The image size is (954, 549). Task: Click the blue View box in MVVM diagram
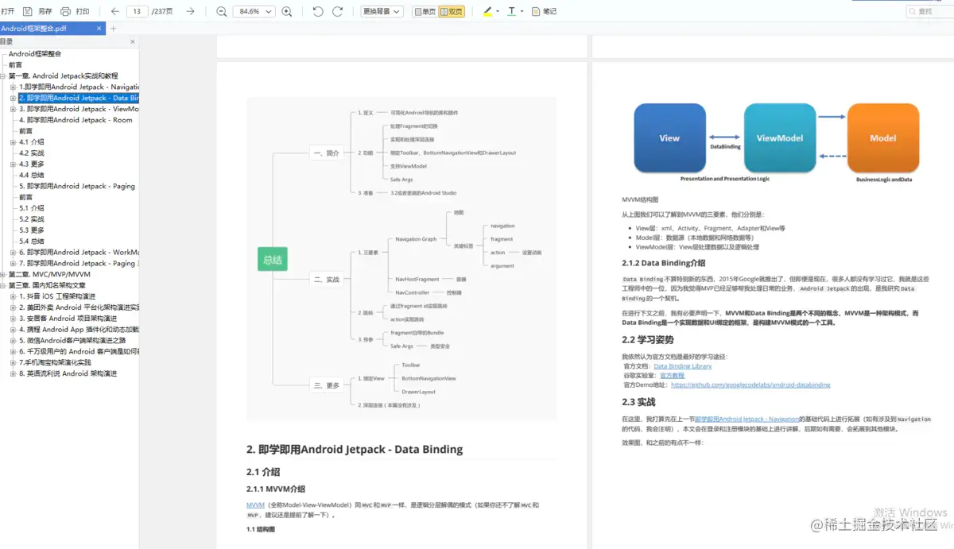click(x=669, y=138)
